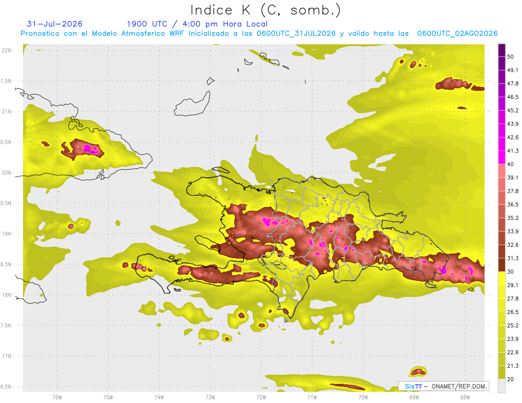Click the legend value "23.9"
The width and height of the screenshot is (522, 403).
(x=513, y=339)
